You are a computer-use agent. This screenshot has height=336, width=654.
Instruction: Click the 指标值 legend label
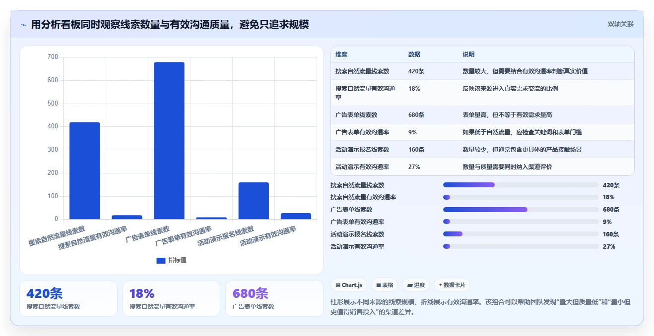point(177,260)
